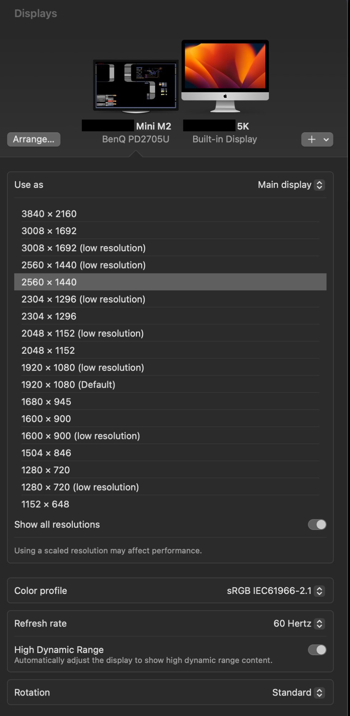This screenshot has height=716, width=350.
Task: Toggle High Dynamic Range switch
Action: pyautogui.click(x=317, y=650)
